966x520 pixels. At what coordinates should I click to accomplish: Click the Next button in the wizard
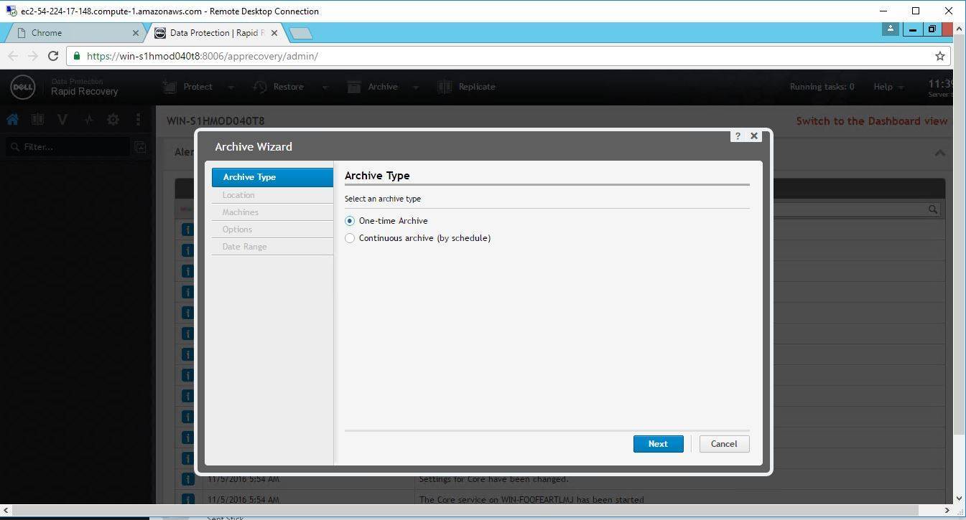pyautogui.click(x=657, y=443)
